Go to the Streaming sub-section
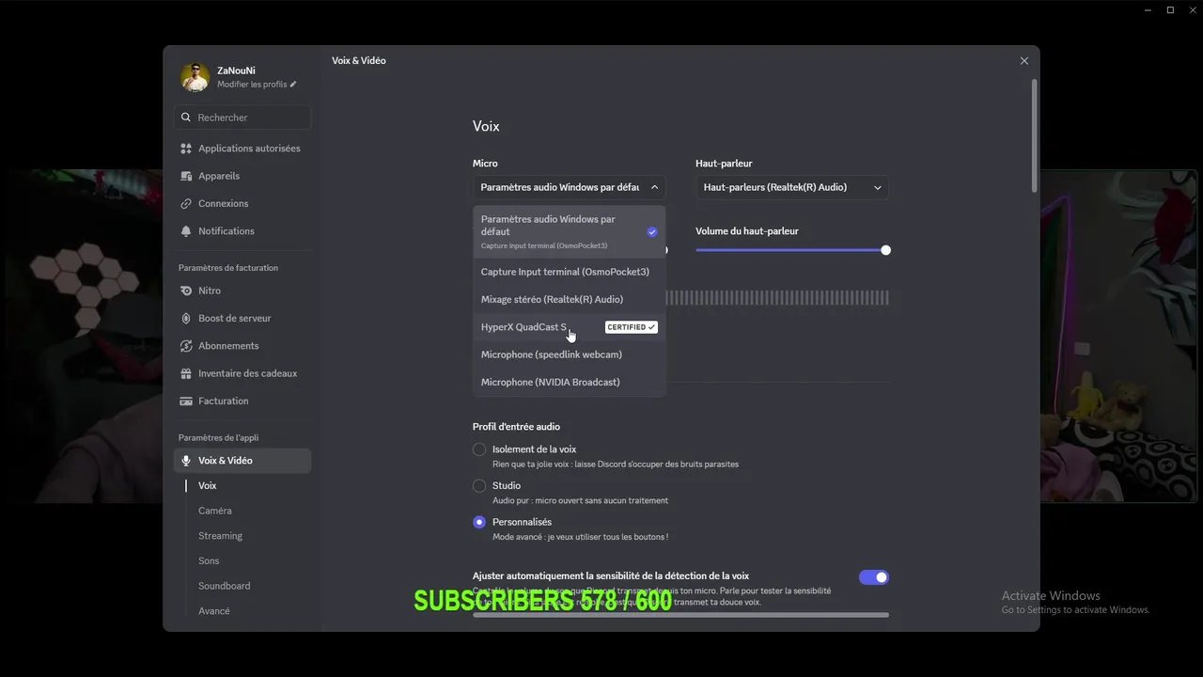1203x677 pixels. click(220, 536)
